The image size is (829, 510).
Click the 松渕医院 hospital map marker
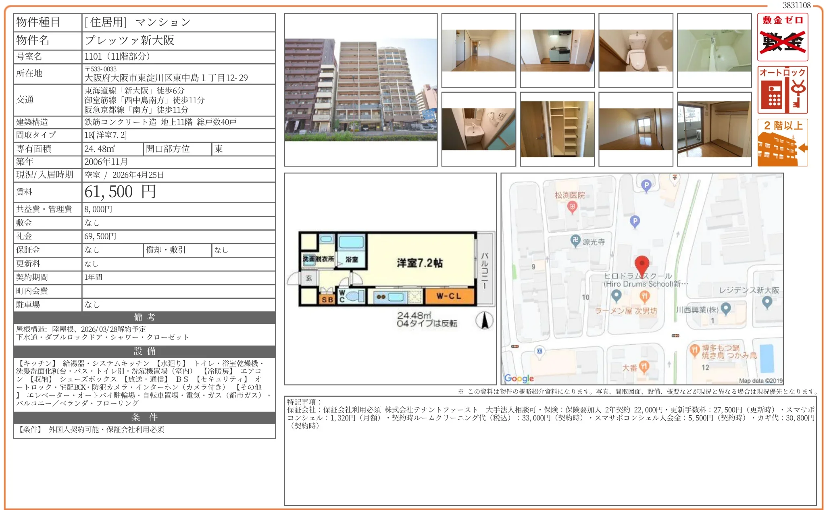point(572,207)
